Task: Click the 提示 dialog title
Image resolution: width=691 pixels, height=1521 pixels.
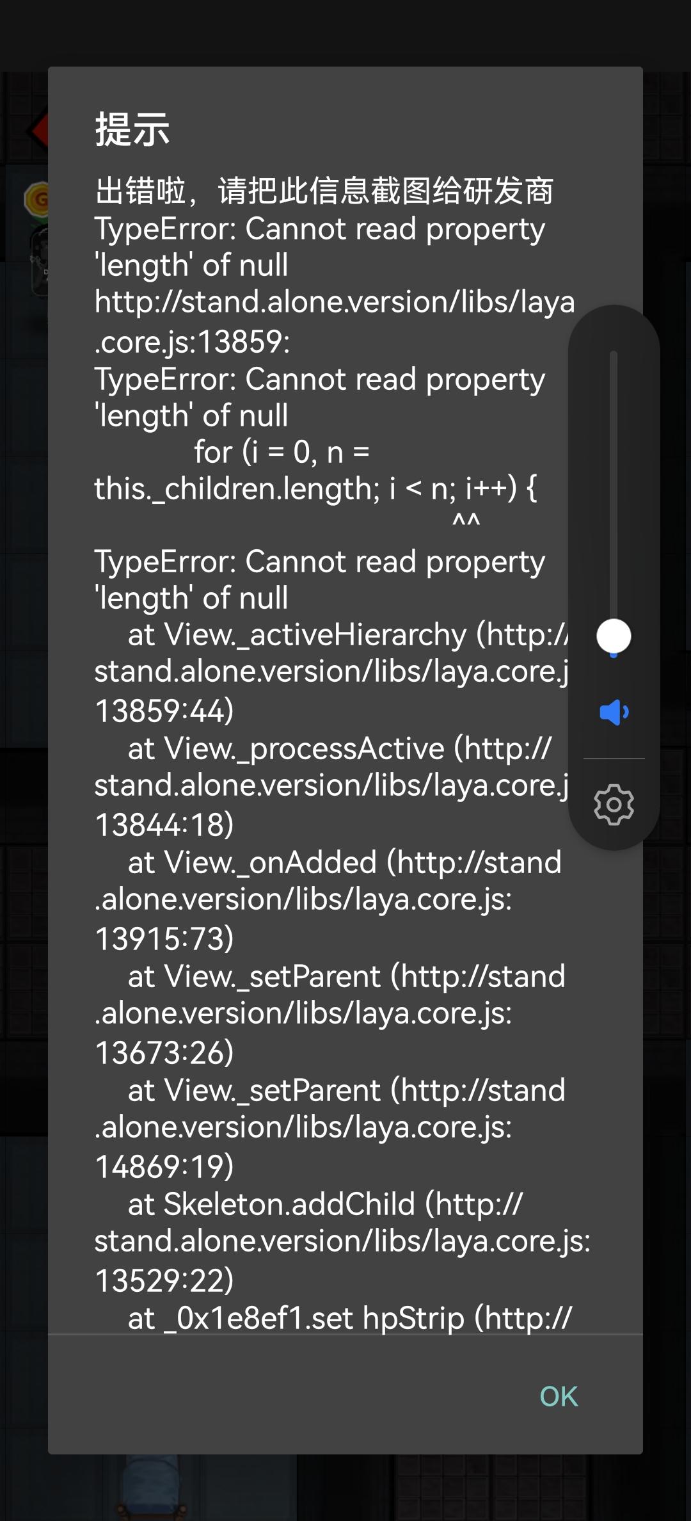Action: [132, 129]
